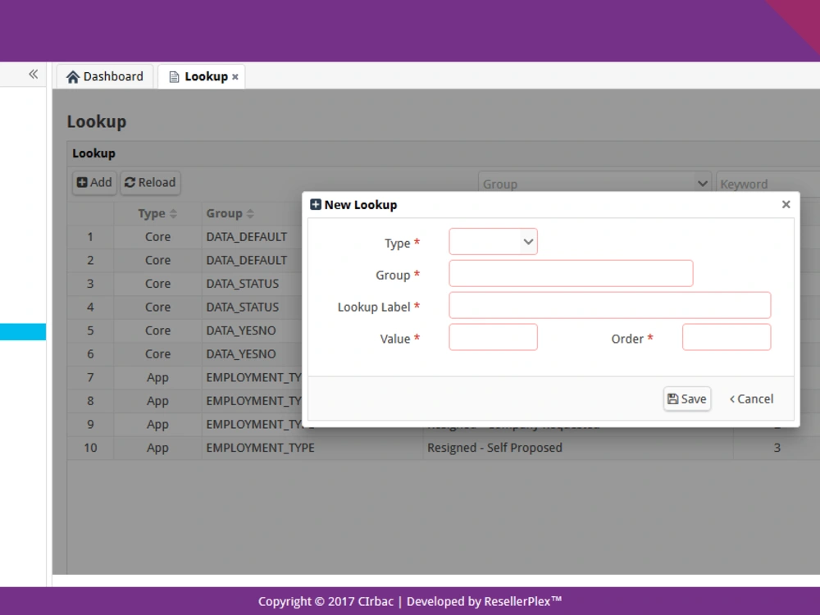Open the Type dropdown in the dialog
Screen dimensions: 820x615
(493, 241)
